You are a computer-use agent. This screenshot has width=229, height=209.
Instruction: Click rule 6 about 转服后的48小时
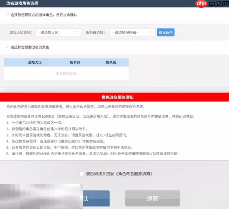(93, 154)
